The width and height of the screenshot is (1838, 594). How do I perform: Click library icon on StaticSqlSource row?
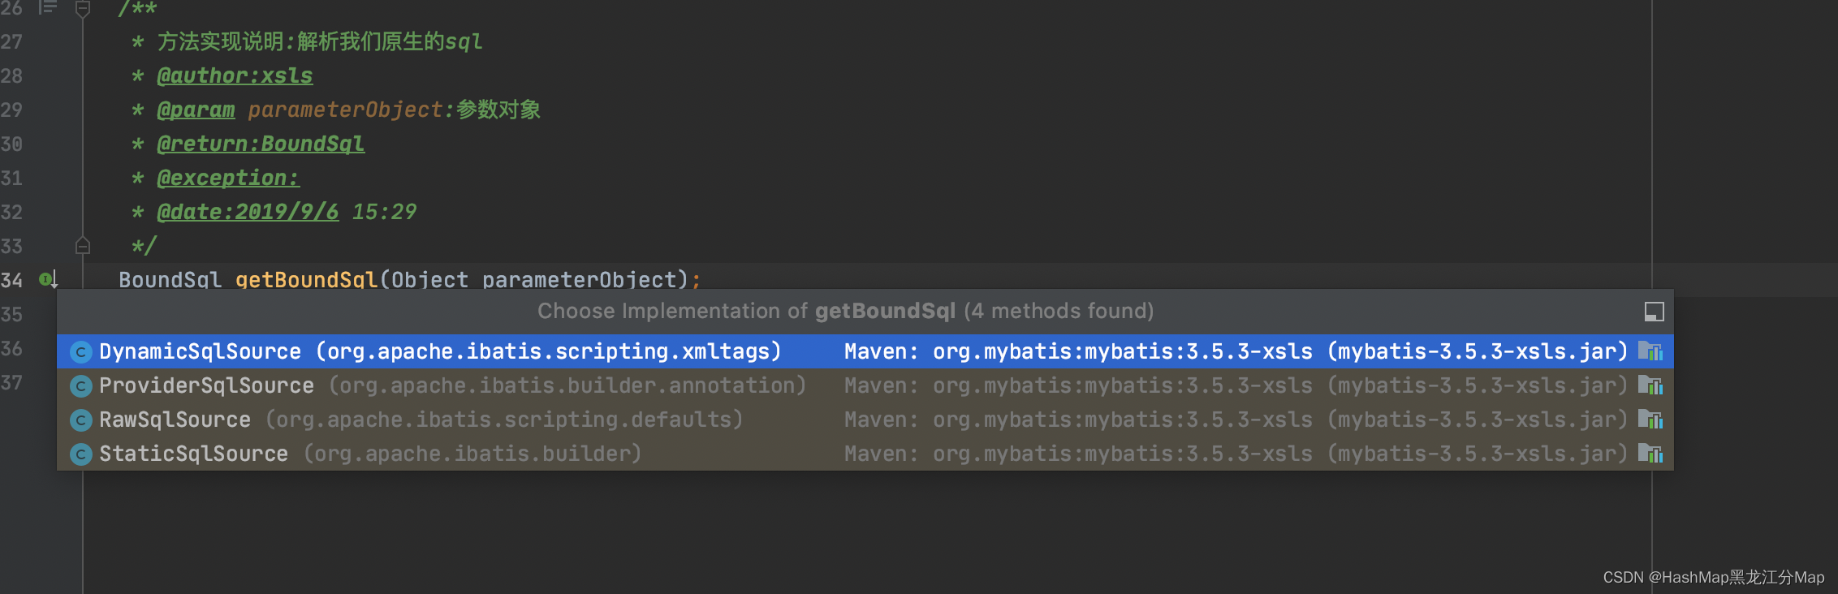pos(1650,454)
